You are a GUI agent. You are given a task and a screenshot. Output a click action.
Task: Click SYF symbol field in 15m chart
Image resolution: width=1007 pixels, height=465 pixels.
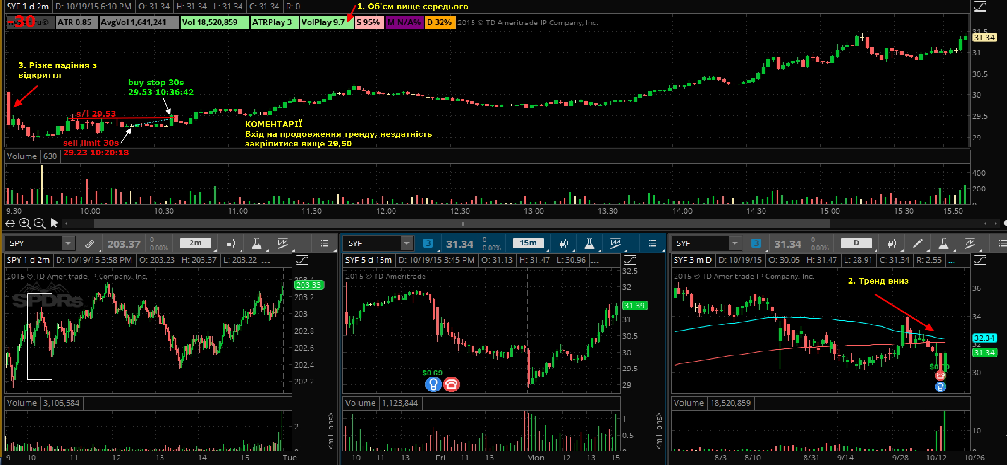373,243
